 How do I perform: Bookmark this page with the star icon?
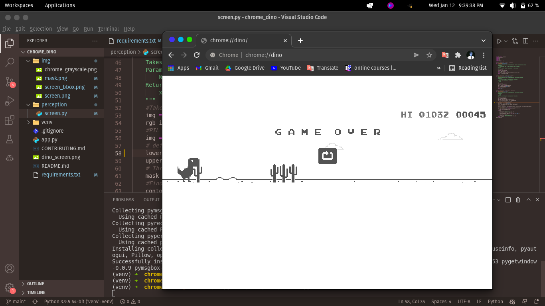[x=429, y=55]
